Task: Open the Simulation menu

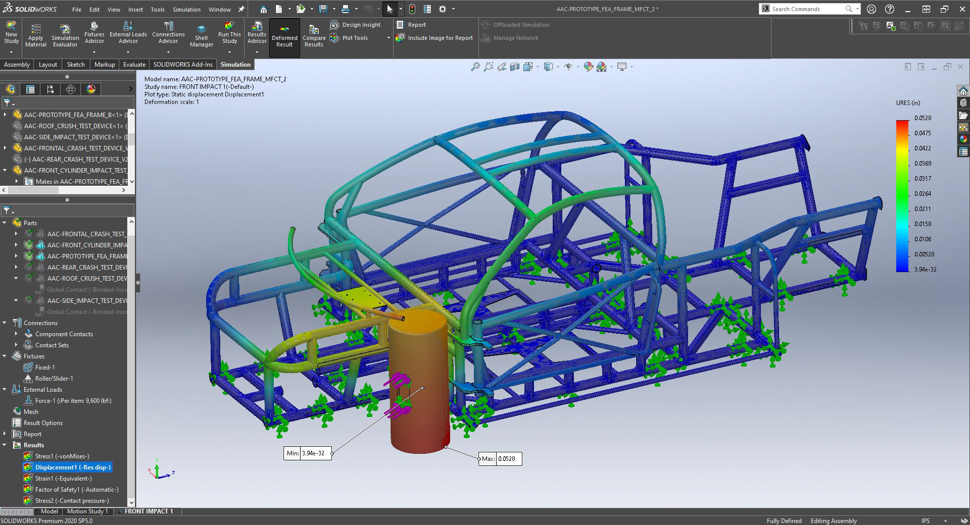Action: (x=186, y=9)
